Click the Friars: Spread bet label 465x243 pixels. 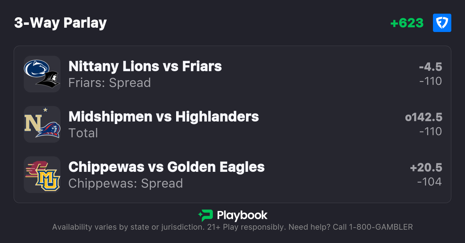click(109, 83)
